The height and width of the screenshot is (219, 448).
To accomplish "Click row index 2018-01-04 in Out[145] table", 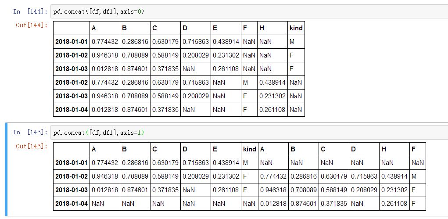I will (x=72, y=204).
